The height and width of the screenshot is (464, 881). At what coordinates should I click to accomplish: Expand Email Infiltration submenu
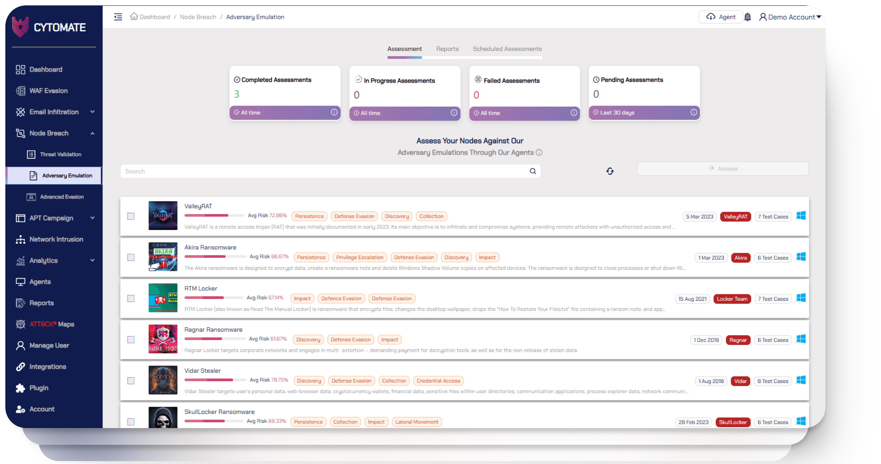[x=93, y=112]
